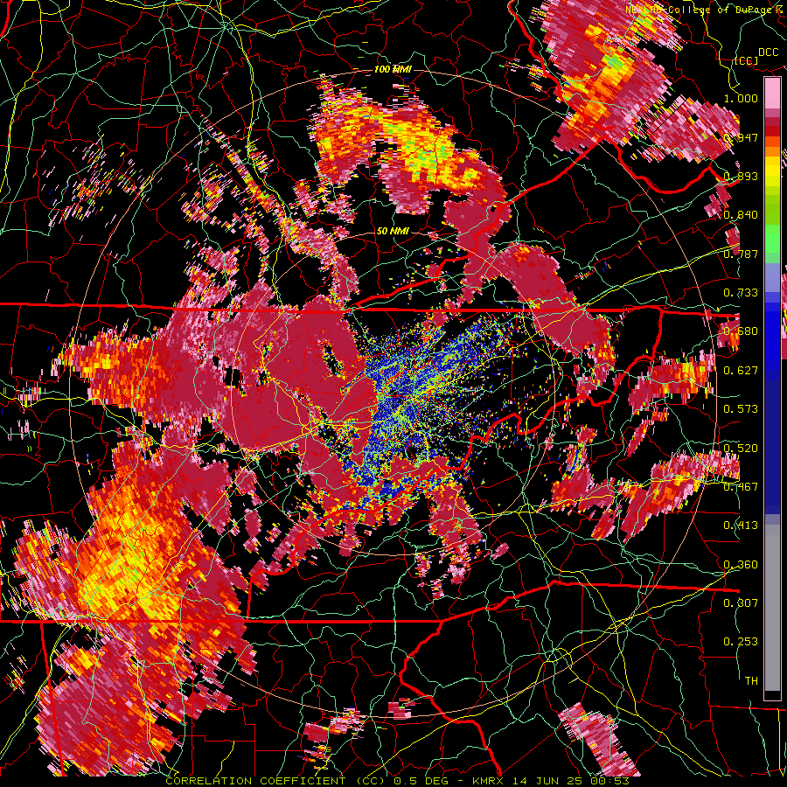Click the 0.467 legend value
The height and width of the screenshot is (787, 787).
click(741, 487)
